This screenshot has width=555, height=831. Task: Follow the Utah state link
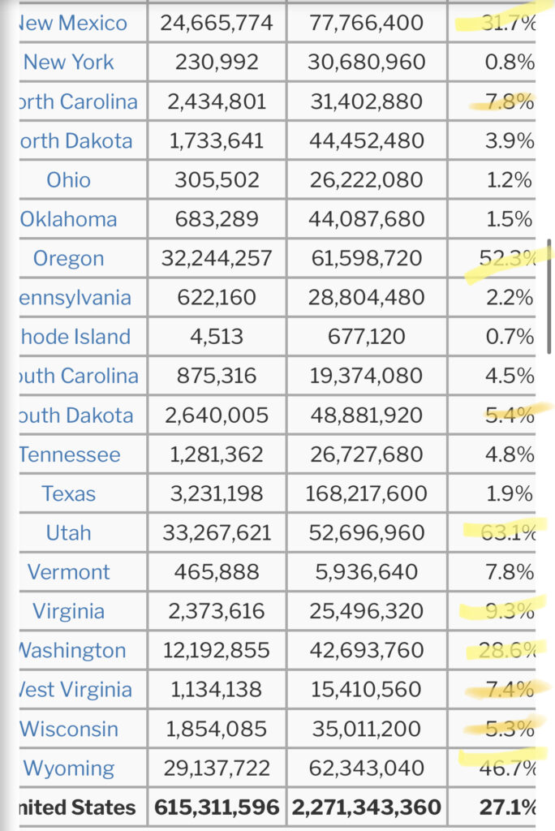coord(69,533)
